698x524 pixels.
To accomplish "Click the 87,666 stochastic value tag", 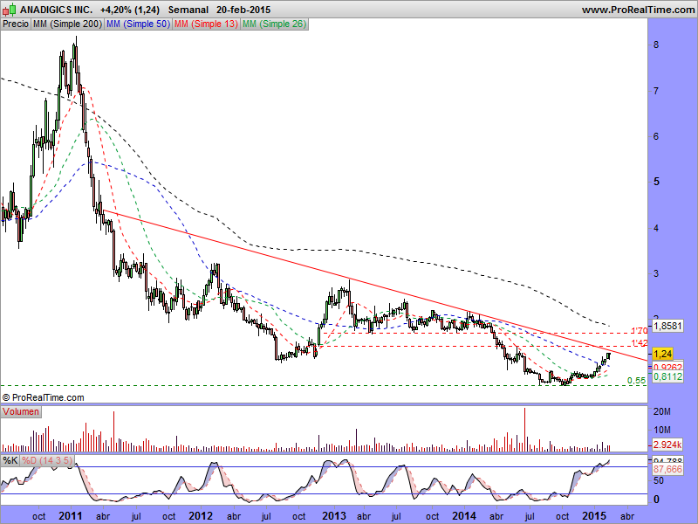I will coord(667,469).
